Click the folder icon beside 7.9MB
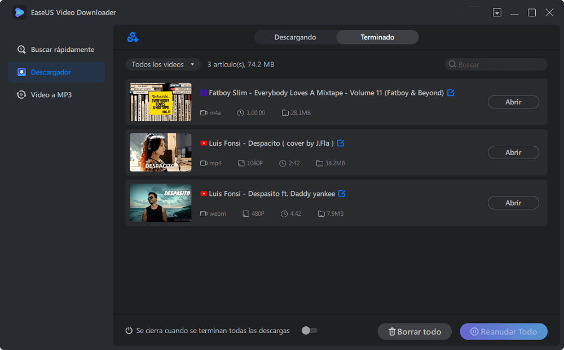 tap(321, 214)
